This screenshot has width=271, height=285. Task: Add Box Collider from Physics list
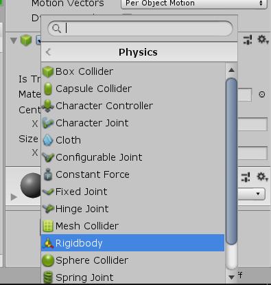point(133,71)
